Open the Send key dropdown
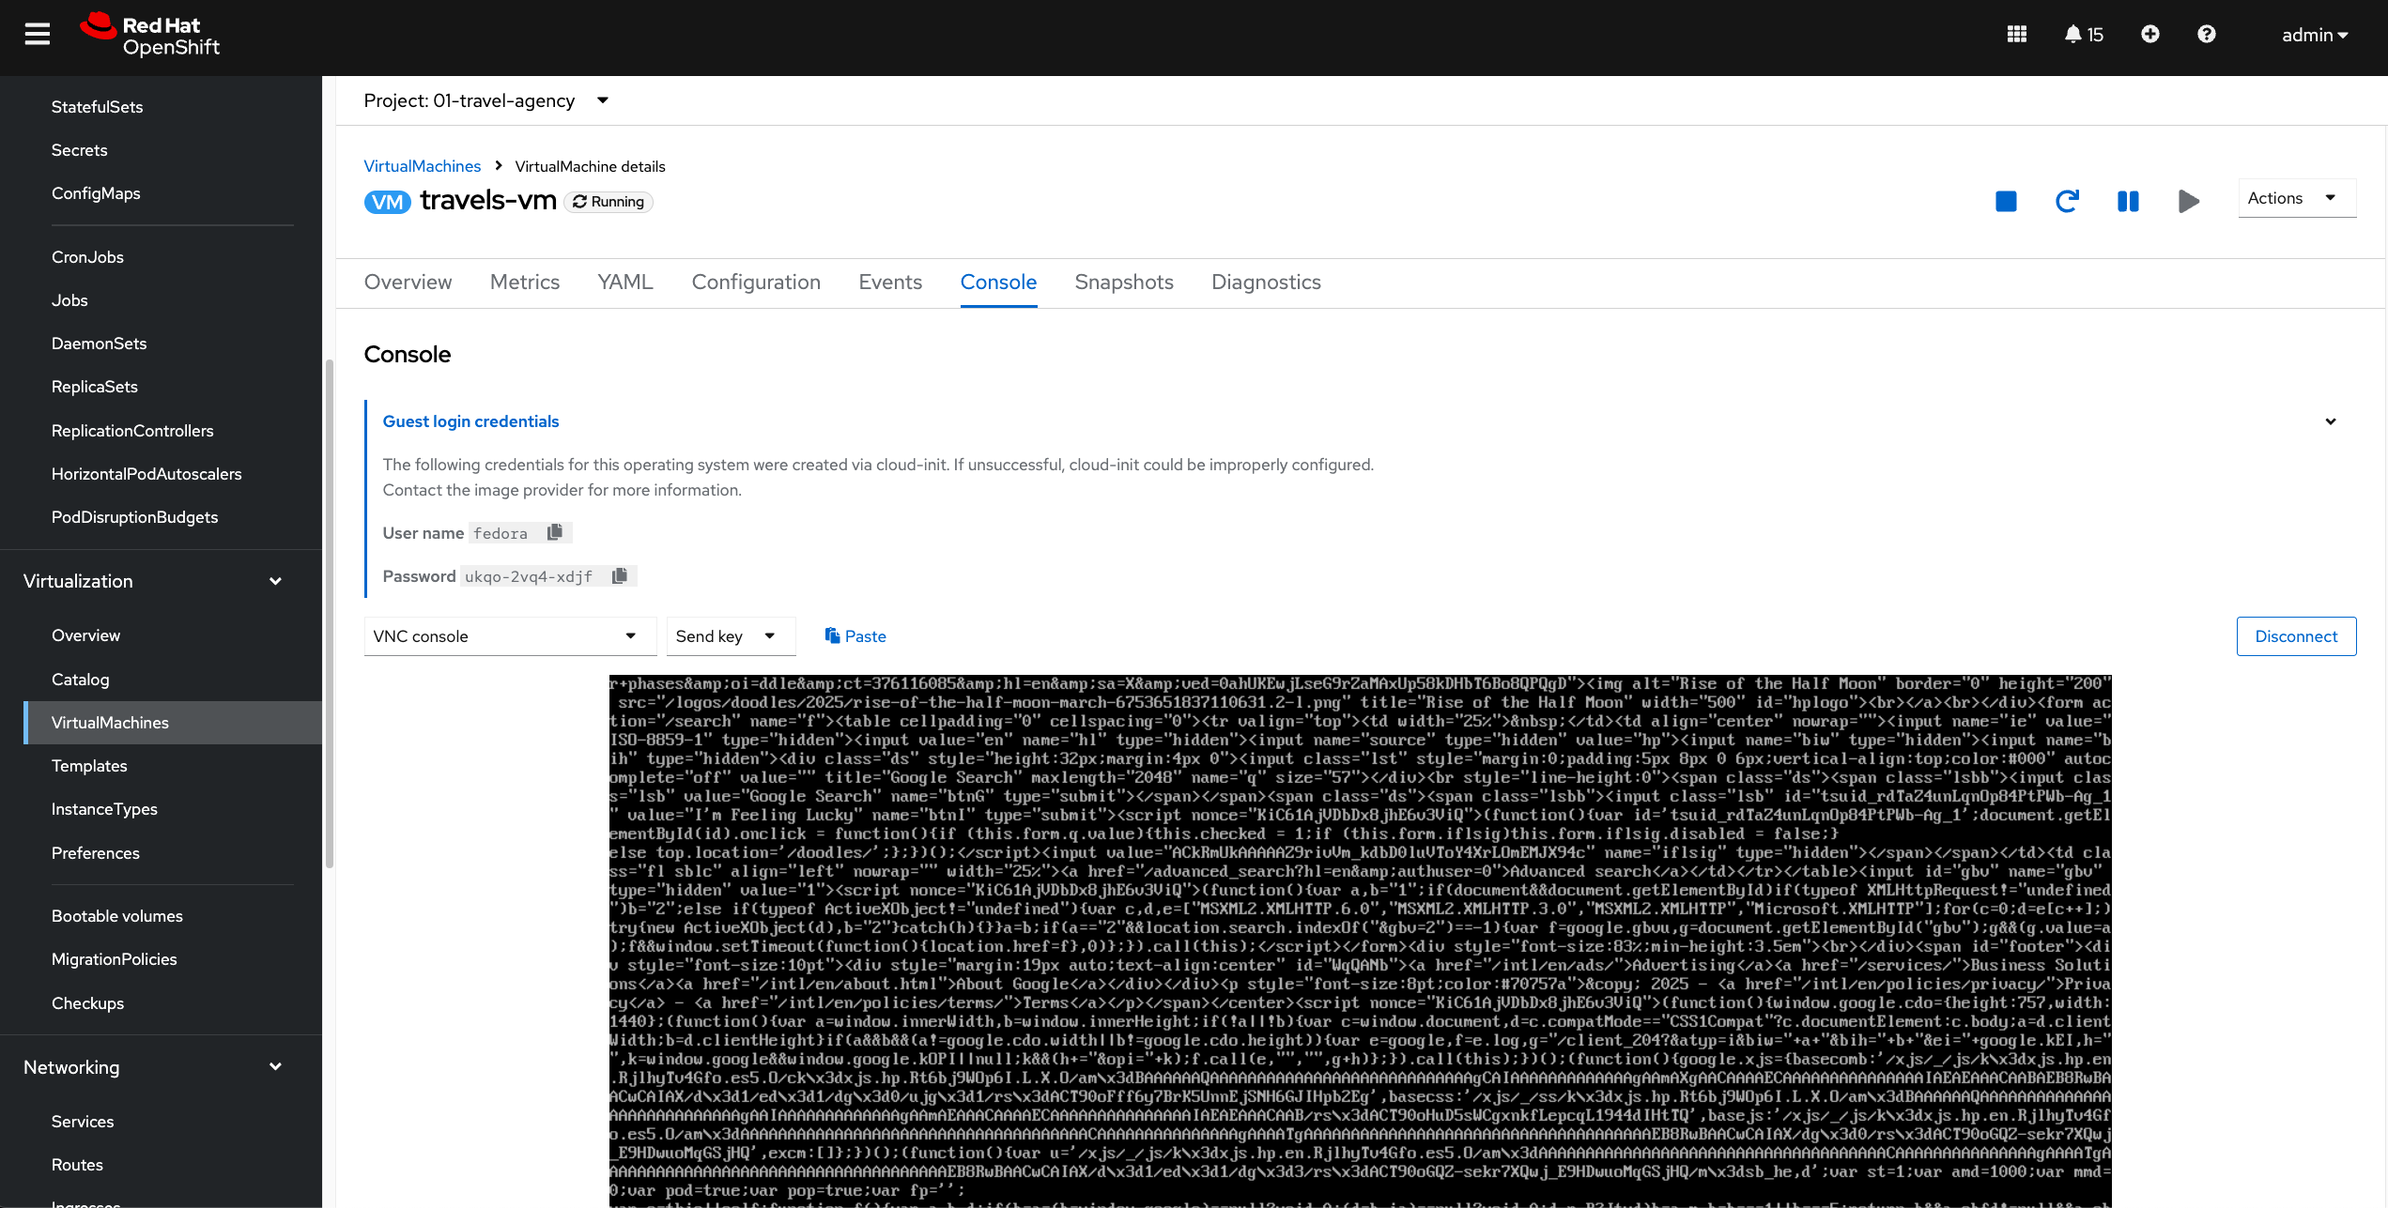Image resolution: width=2388 pixels, height=1208 pixels. point(730,636)
